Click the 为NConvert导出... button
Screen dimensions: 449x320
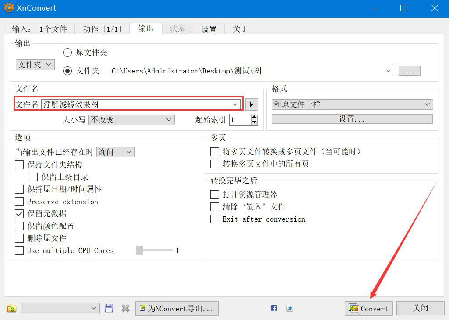[177, 309]
